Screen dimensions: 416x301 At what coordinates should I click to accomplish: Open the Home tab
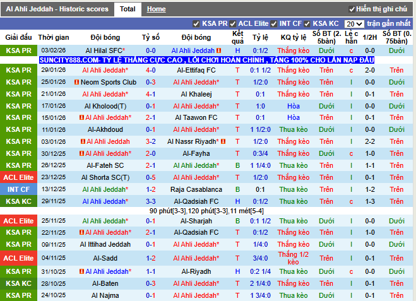coord(157,9)
